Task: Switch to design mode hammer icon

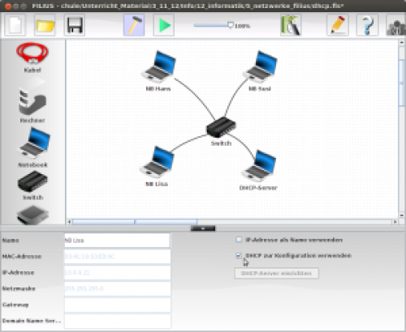Action: click(x=134, y=25)
